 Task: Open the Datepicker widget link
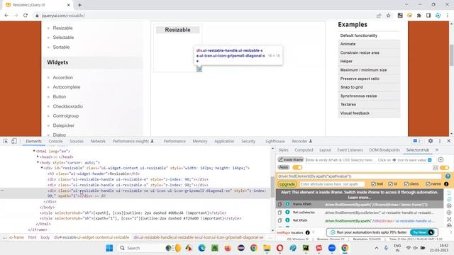pos(63,125)
